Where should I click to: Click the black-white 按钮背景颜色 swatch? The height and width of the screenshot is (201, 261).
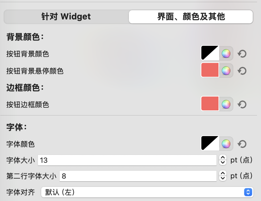pyautogui.click(x=210, y=53)
